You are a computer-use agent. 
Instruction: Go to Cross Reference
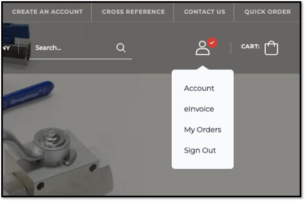tap(133, 12)
